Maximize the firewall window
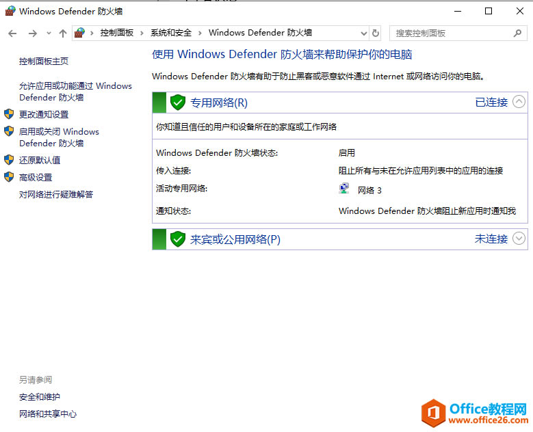533x432 pixels. pyautogui.click(x=489, y=11)
